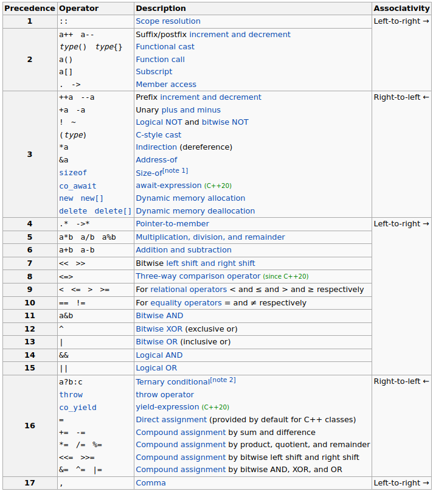Open the Comma link

pyautogui.click(x=151, y=483)
